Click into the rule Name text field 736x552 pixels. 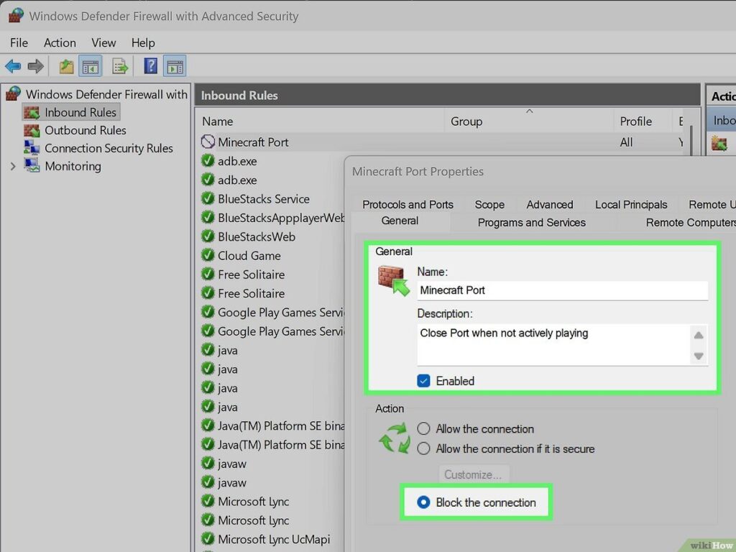click(x=562, y=290)
